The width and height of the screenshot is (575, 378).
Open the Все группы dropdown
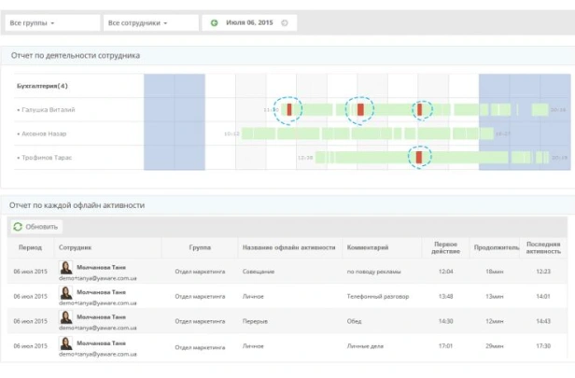pos(52,22)
